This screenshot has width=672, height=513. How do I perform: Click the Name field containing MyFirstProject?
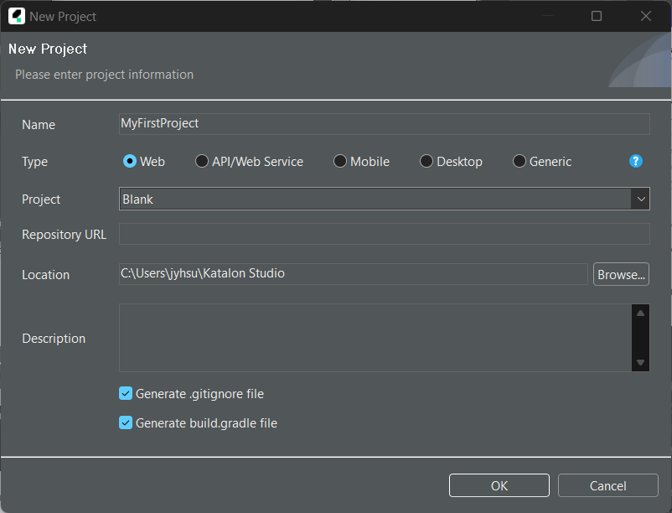point(385,124)
